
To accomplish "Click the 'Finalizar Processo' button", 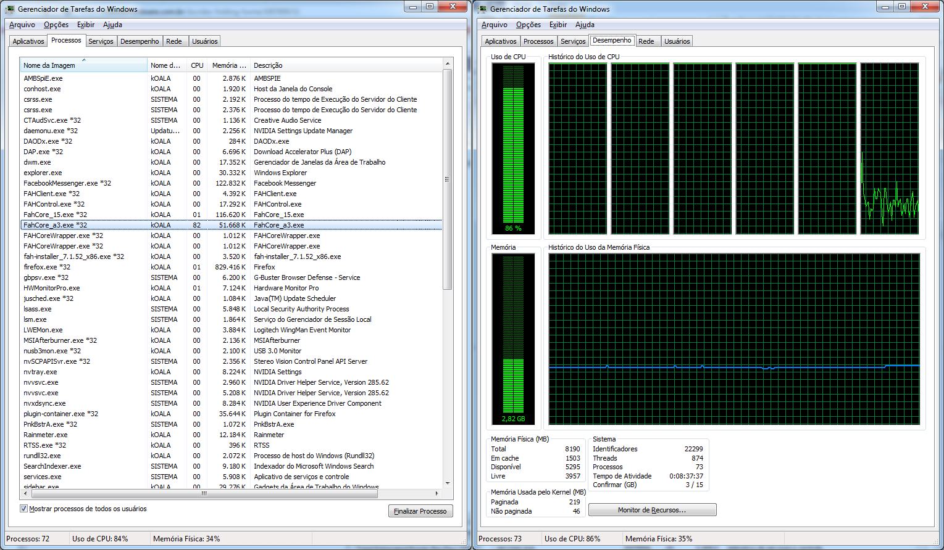I will [420, 511].
